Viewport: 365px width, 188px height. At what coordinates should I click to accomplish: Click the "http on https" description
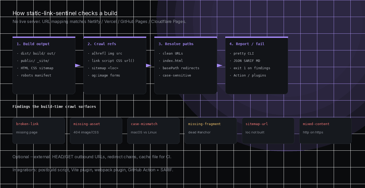tap(313, 132)
